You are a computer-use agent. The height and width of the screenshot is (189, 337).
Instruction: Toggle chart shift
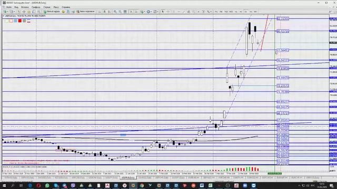[136, 12]
